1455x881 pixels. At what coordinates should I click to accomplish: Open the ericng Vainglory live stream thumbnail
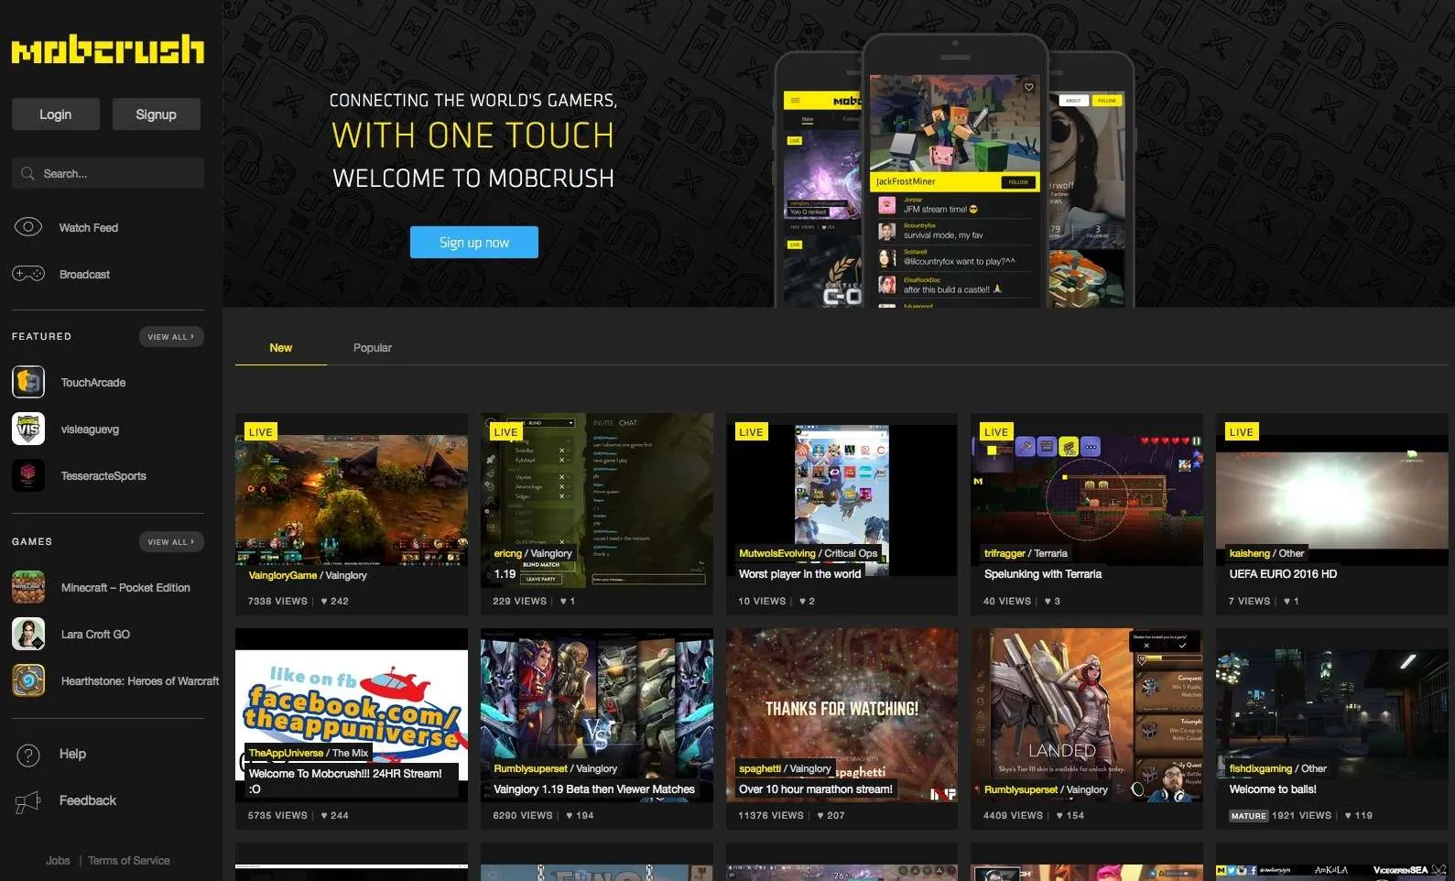click(x=597, y=500)
